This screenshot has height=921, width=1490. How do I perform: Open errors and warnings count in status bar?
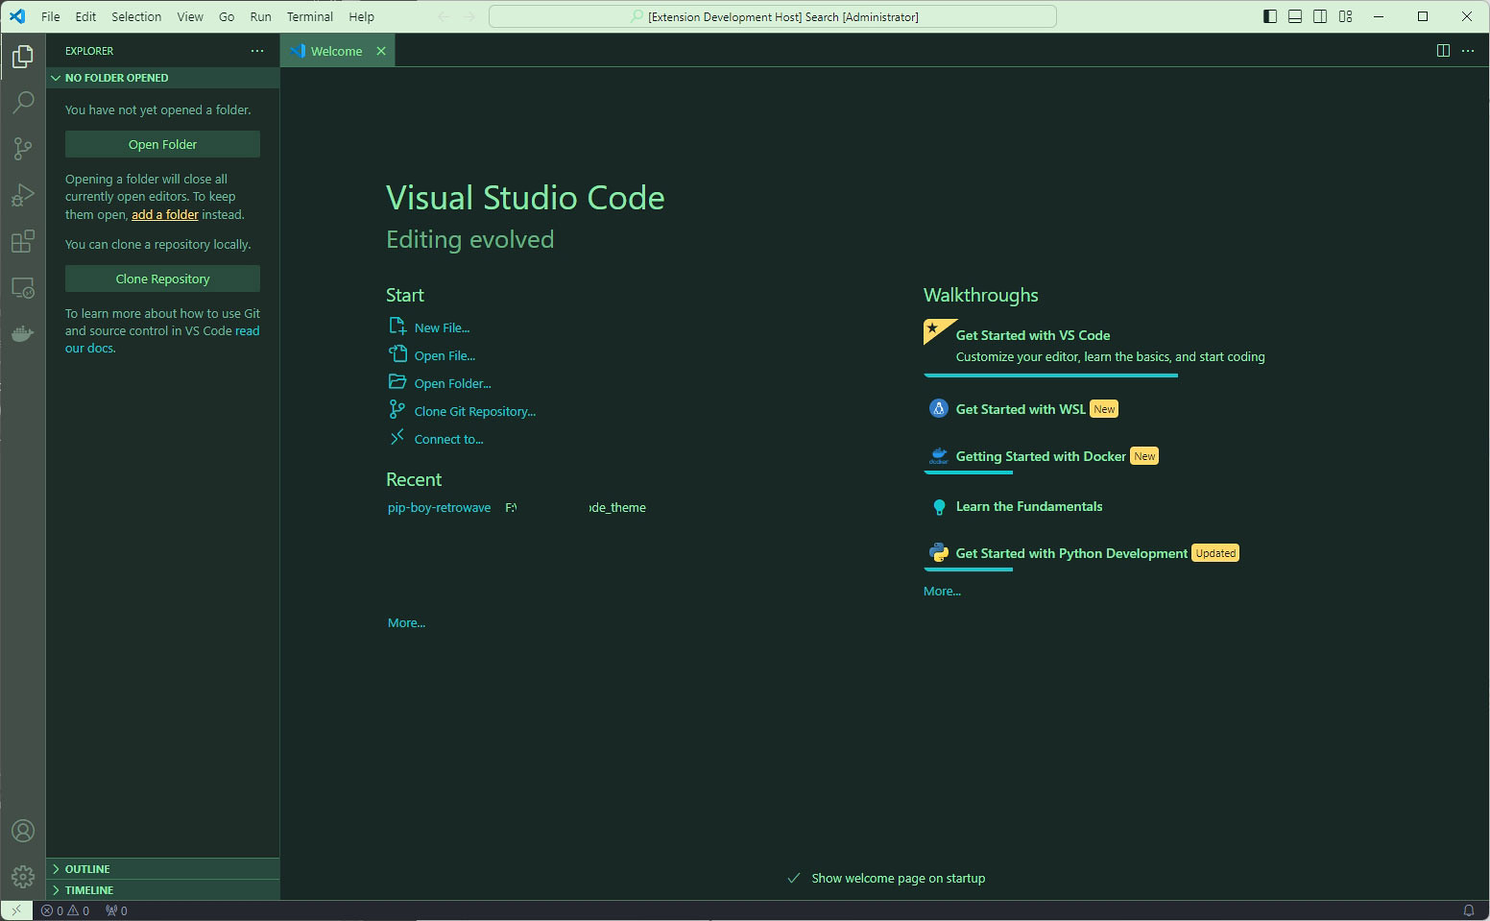[65, 910]
